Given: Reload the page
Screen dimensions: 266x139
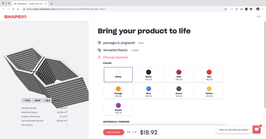Looking at the screenshot, I should pos(13,9).
